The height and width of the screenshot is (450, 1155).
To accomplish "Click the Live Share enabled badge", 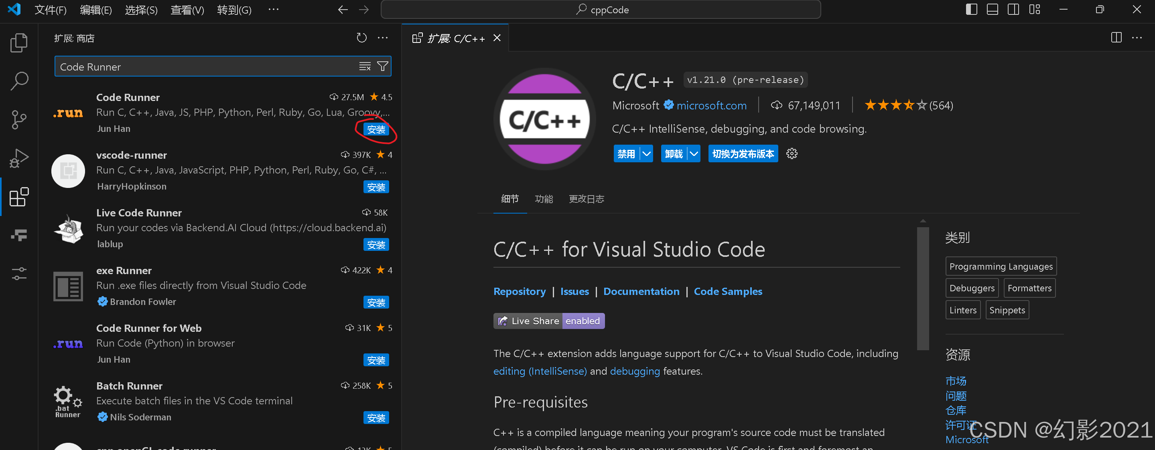I will click(549, 321).
